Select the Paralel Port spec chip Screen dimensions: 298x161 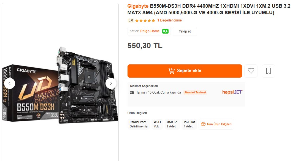[139, 124]
